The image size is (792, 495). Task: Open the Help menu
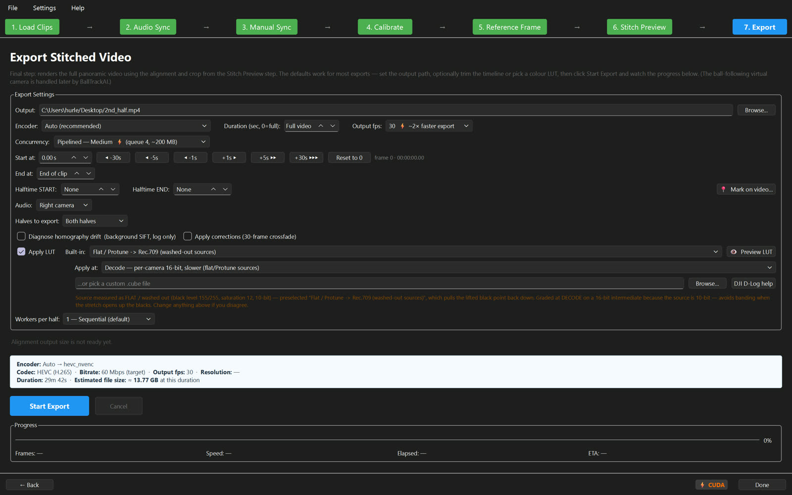point(78,8)
